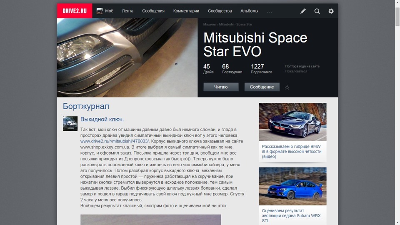
Task: Click the author avatar thumbnail beside the post
Action: click(x=70, y=124)
